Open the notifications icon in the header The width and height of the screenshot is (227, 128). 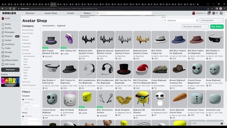click(x=209, y=13)
